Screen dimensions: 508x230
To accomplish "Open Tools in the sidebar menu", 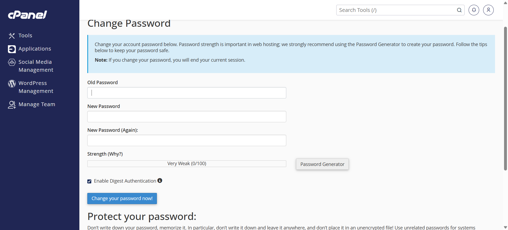I will [x=25, y=35].
